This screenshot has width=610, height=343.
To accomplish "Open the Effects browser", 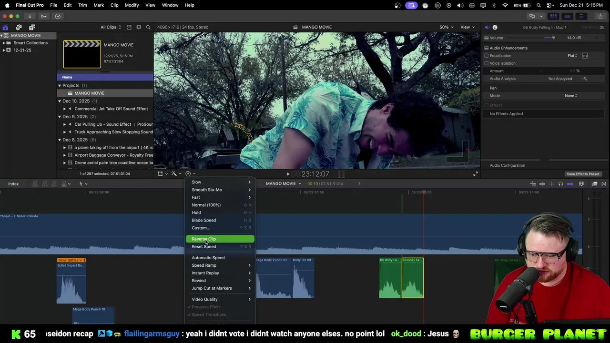I will click(595, 184).
